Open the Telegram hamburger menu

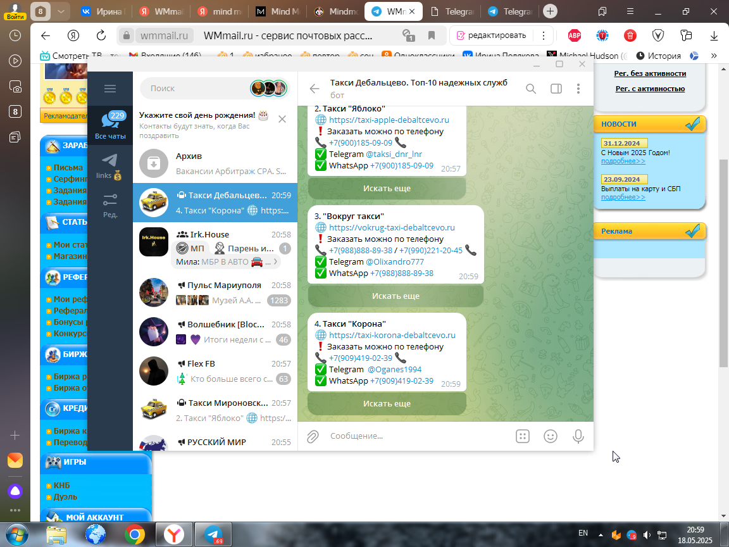tap(110, 89)
